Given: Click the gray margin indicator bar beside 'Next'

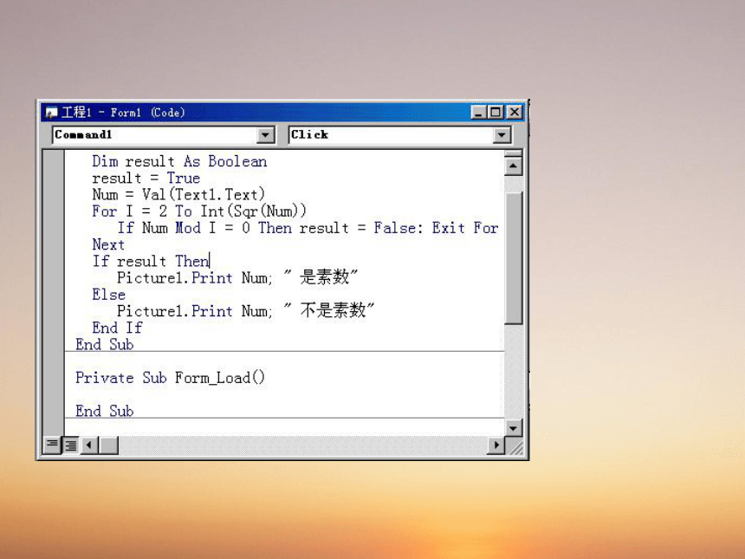Looking at the screenshot, I should coord(54,244).
